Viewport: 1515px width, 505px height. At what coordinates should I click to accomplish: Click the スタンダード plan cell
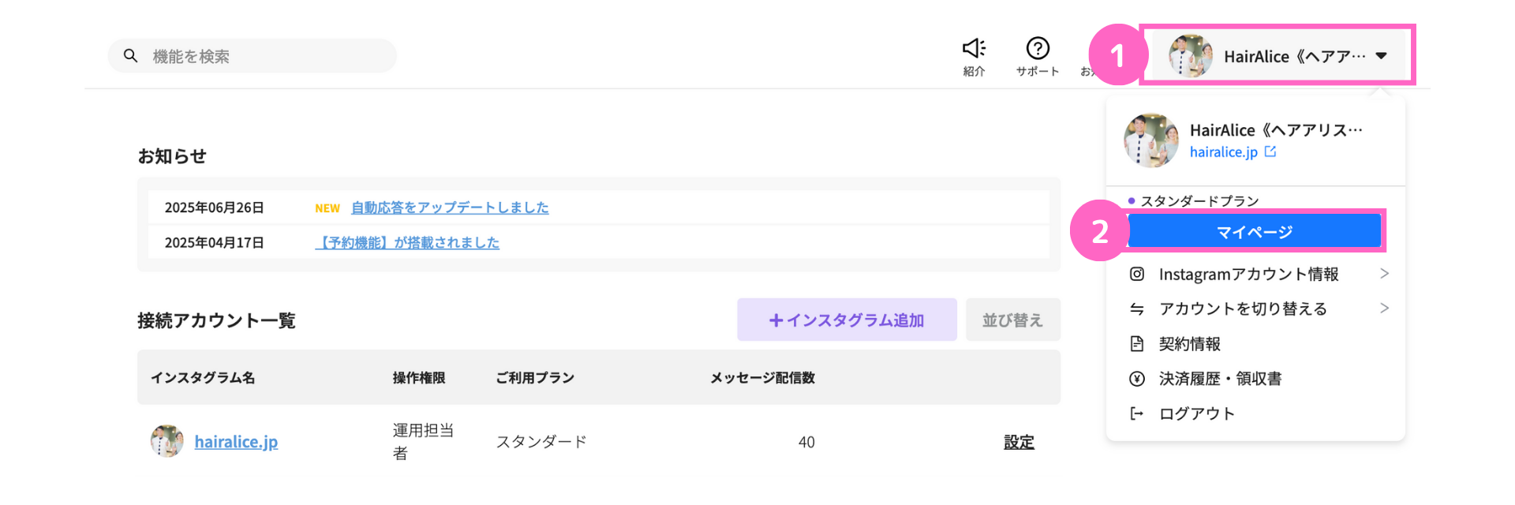click(x=541, y=442)
